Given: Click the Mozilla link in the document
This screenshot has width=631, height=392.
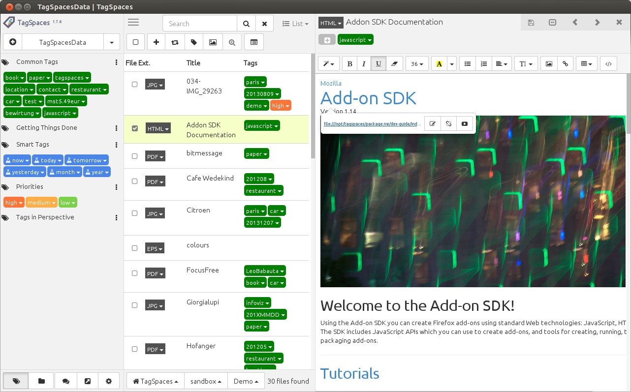Looking at the screenshot, I should tap(331, 83).
